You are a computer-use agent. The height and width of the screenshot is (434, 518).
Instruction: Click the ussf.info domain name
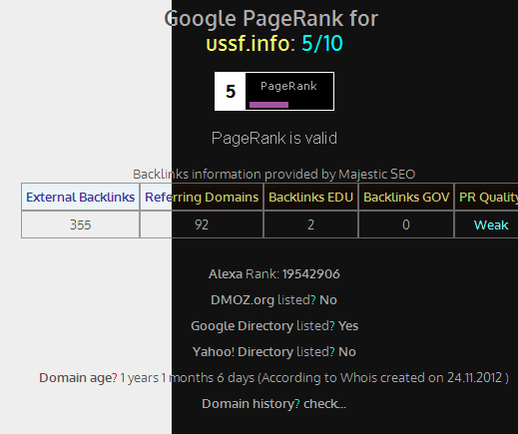(x=248, y=44)
